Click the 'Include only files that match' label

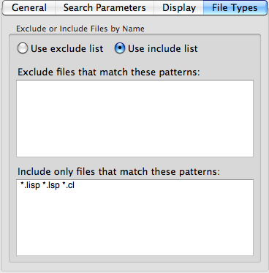[118, 172]
